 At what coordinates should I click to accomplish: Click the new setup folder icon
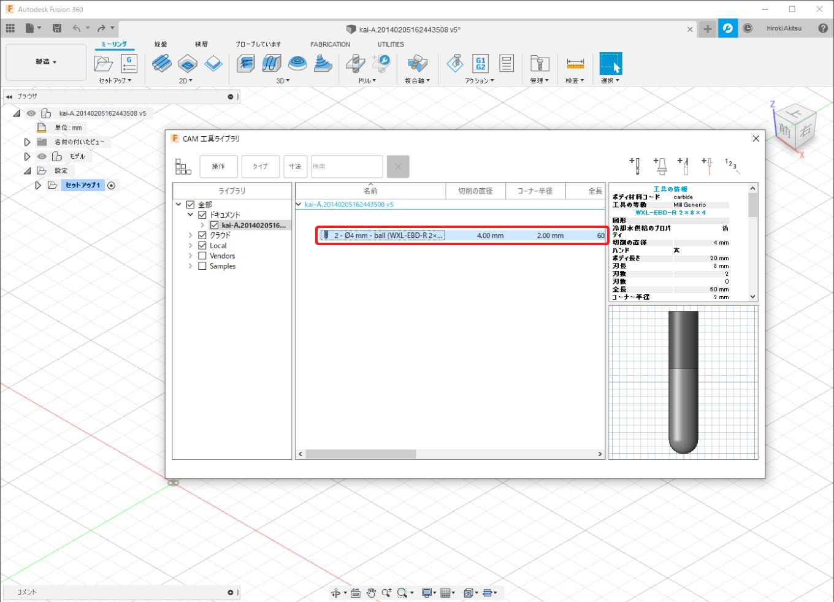pyautogui.click(x=103, y=63)
